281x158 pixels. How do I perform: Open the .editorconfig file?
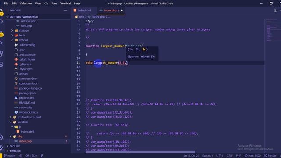coord(27,45)
